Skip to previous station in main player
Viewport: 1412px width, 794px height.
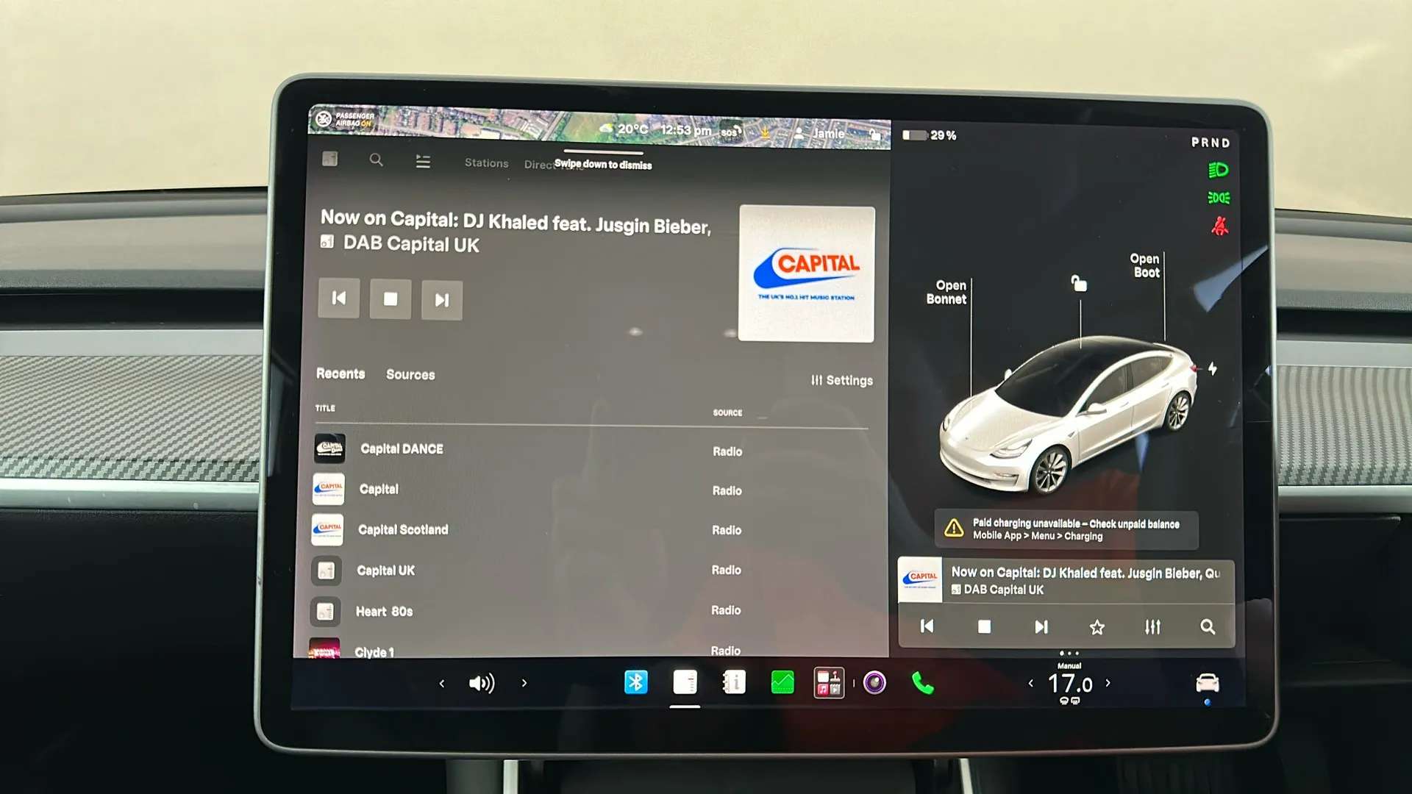[339, 298]
